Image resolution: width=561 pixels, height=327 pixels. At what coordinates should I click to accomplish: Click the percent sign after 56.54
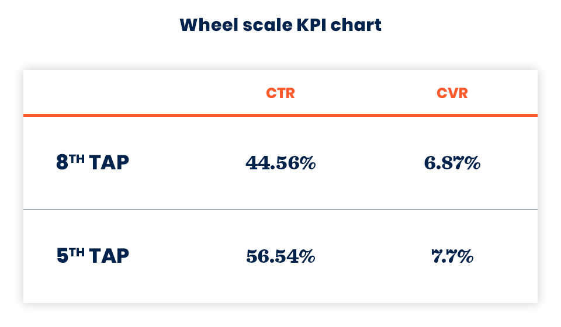point(307,256)
